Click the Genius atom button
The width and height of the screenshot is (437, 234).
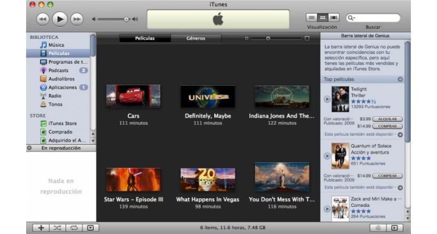click(x=378, y=228)
